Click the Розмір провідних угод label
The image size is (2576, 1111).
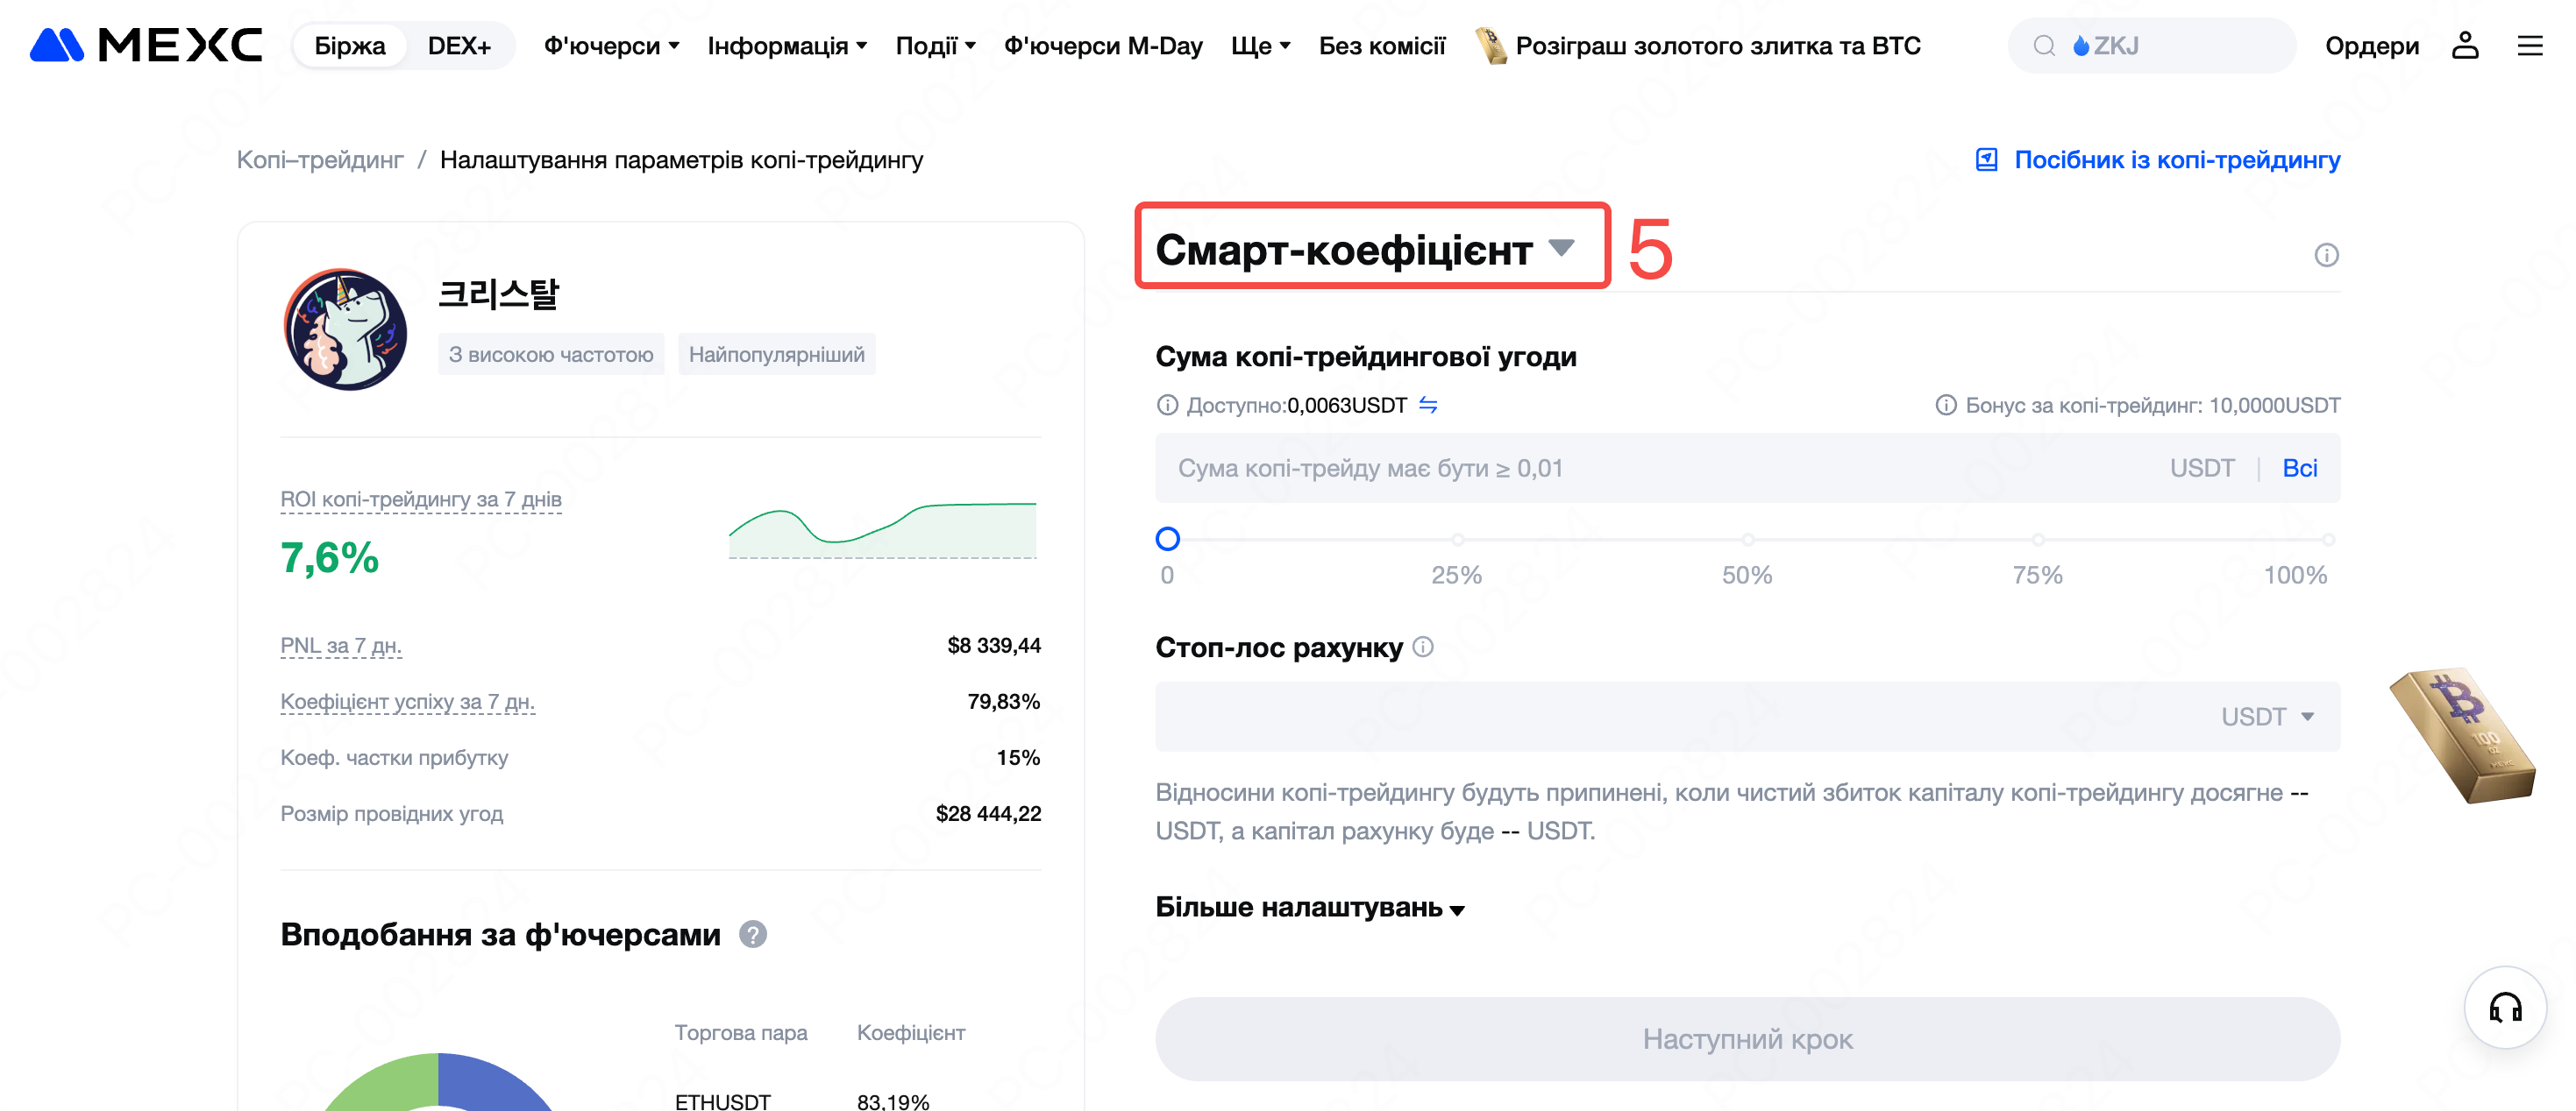[391, 813]
